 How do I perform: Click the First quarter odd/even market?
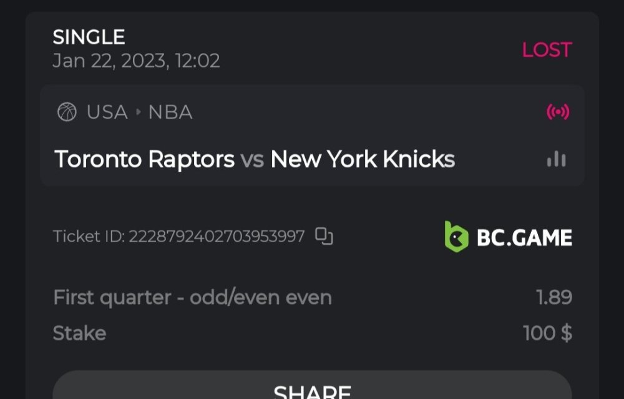(x=192, y=297)
